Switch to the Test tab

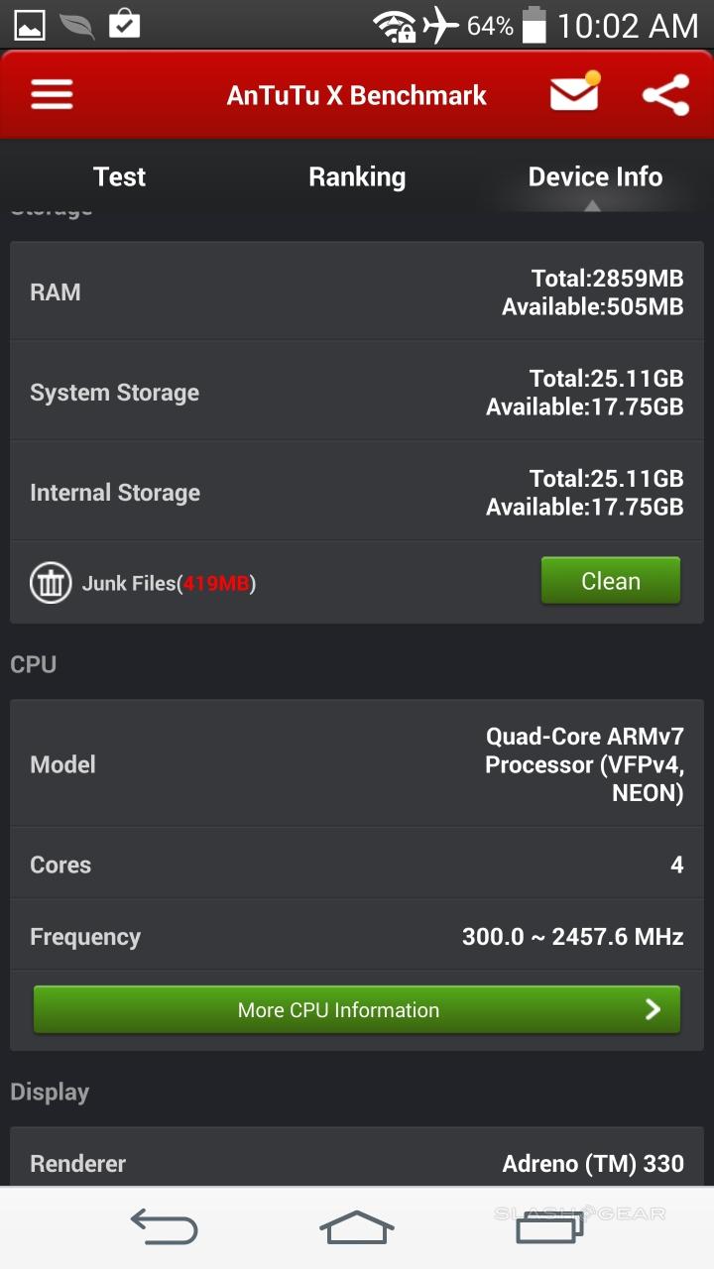tap(119, 176)
